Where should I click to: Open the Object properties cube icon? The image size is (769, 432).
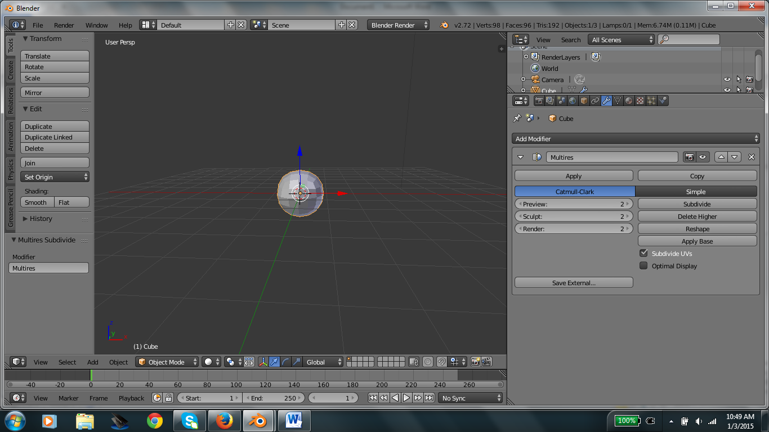tap(584, 101)
